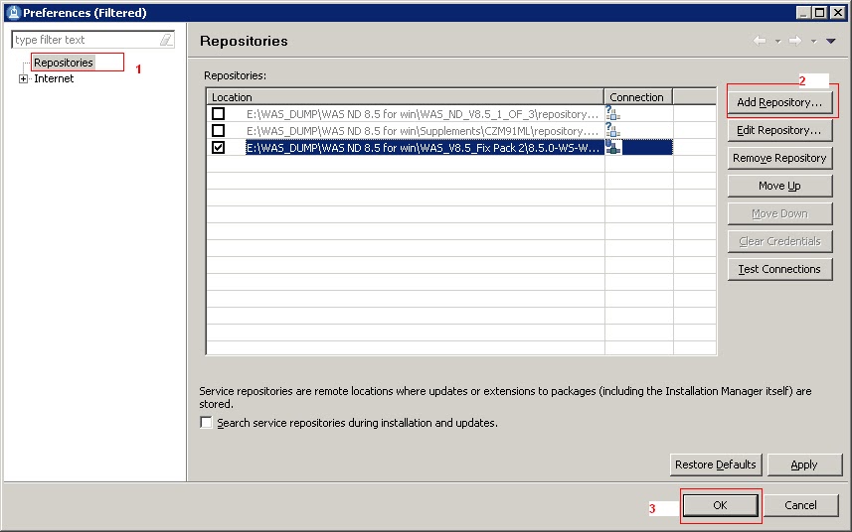This screenshot has width=852, height=532.
Task: Click connection status icon for Fix Pack 2 row
Action: click(x=613, y=147)
